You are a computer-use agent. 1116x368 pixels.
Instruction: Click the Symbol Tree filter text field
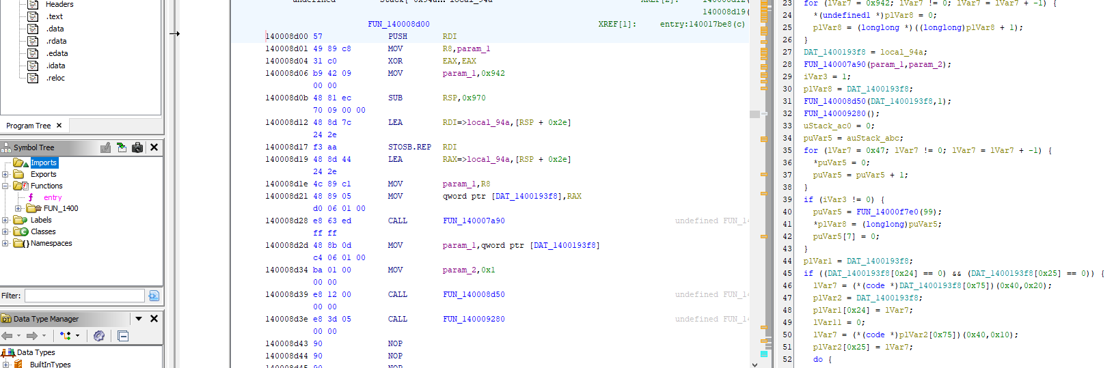84,296
